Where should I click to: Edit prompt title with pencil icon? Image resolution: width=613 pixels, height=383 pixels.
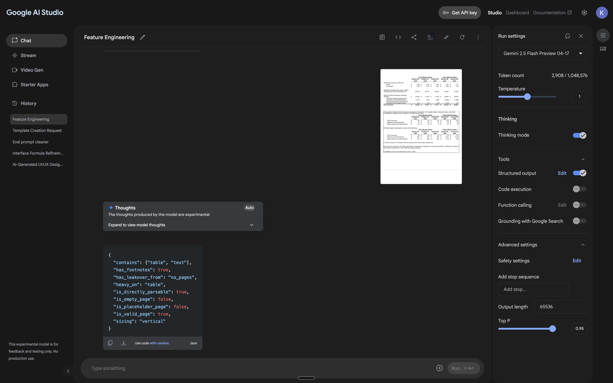coord(143,37)
